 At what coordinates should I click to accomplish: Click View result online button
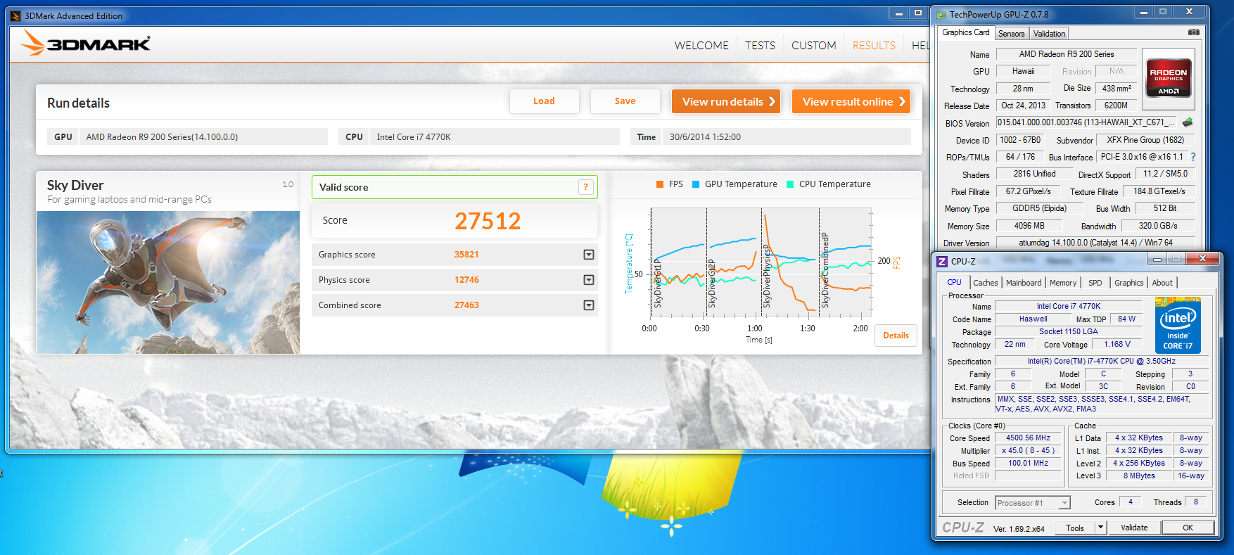coord(851,101)
